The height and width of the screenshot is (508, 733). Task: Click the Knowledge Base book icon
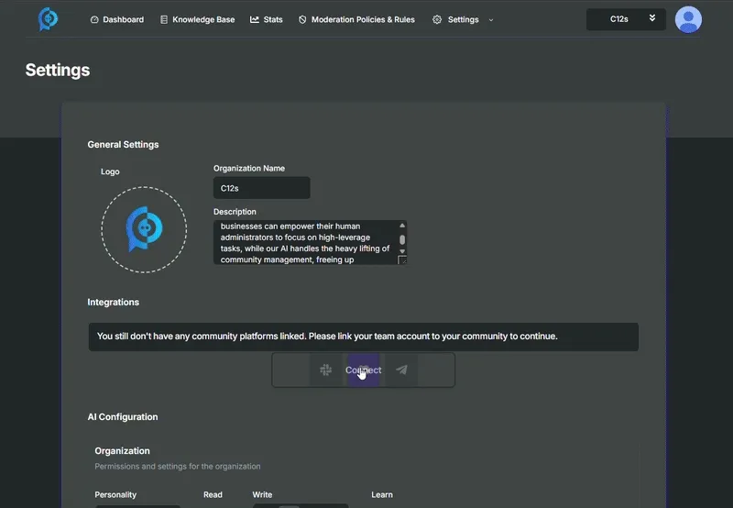tap(164, 19)
